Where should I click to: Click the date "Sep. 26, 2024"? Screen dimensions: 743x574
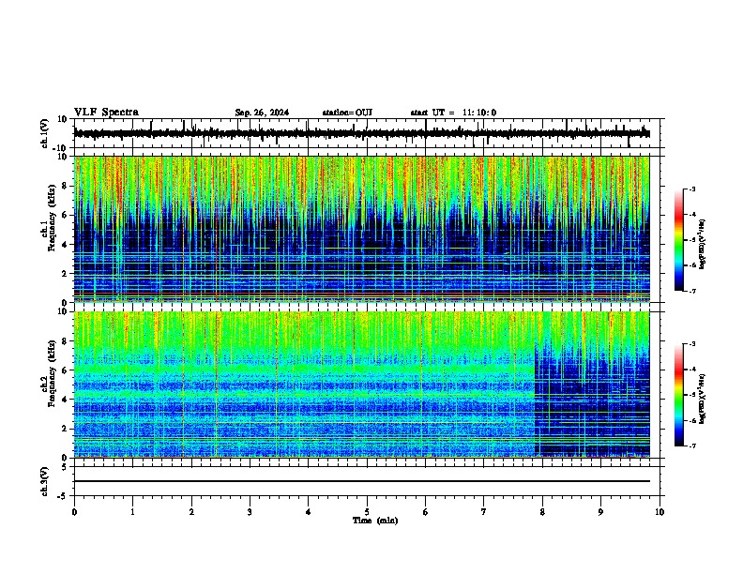[x=262, y=113]
